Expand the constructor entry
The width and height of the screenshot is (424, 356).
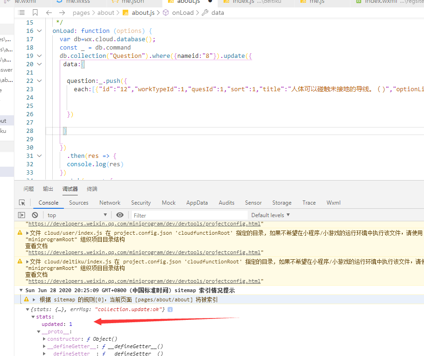tap(44, 339)
